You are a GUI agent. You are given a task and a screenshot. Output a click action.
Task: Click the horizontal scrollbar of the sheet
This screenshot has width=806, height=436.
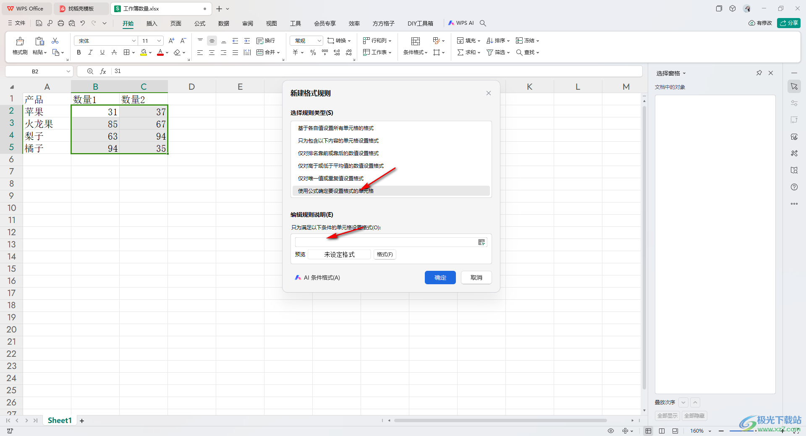[500, 420]
